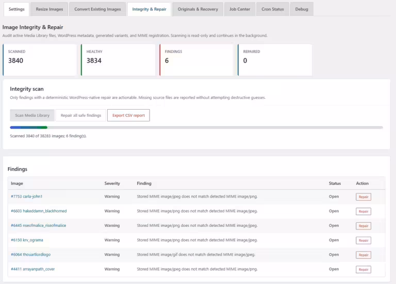Open image link #4411 arrayanpath_cover
396x284 pixels.
pos(32,269)
